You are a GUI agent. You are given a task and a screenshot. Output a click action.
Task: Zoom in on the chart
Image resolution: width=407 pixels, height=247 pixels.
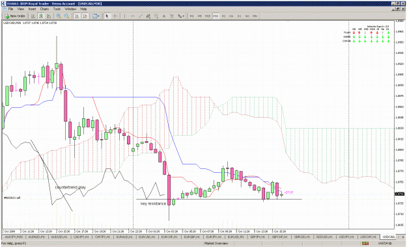tap(59, 16)
